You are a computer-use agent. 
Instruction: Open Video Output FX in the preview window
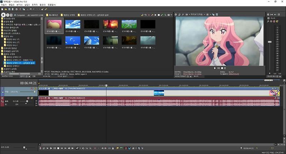coord(183,14)
